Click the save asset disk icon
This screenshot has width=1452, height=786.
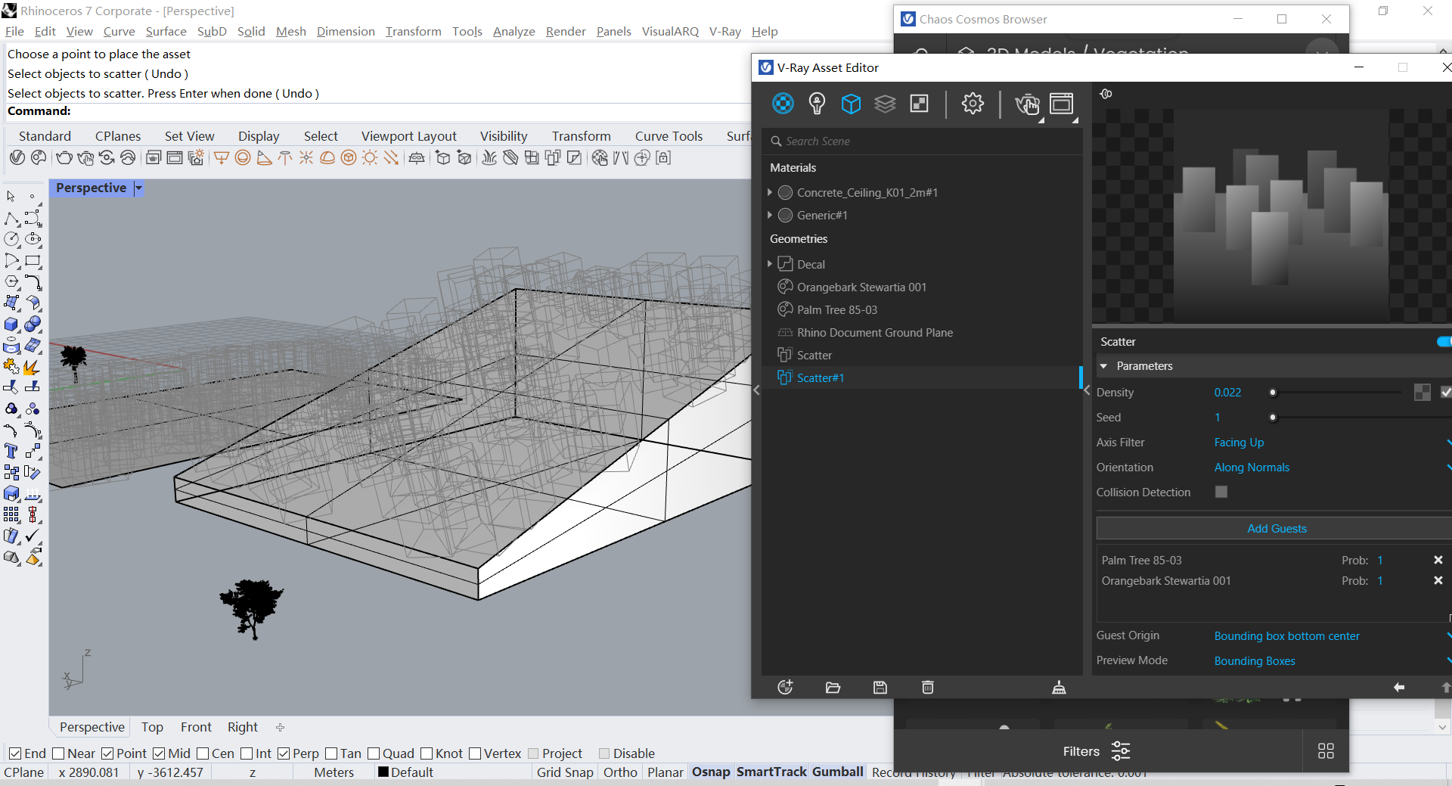(880, 687)
